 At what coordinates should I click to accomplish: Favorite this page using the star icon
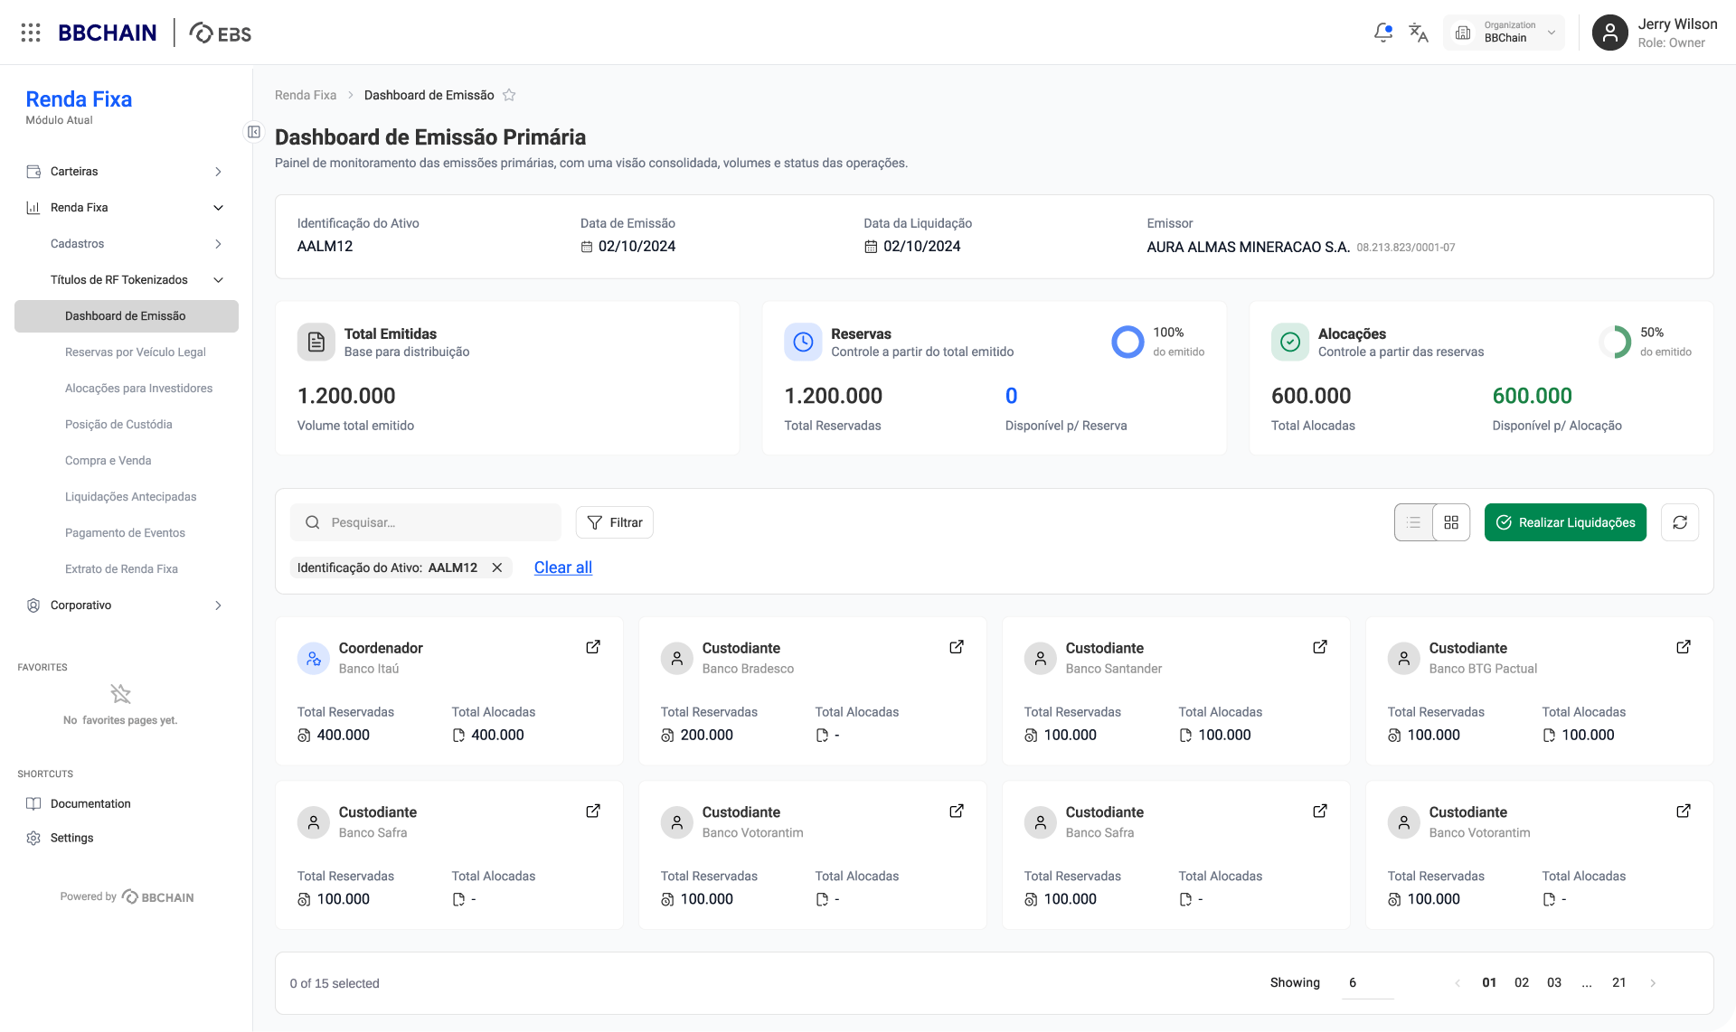(x=509, y=95)
